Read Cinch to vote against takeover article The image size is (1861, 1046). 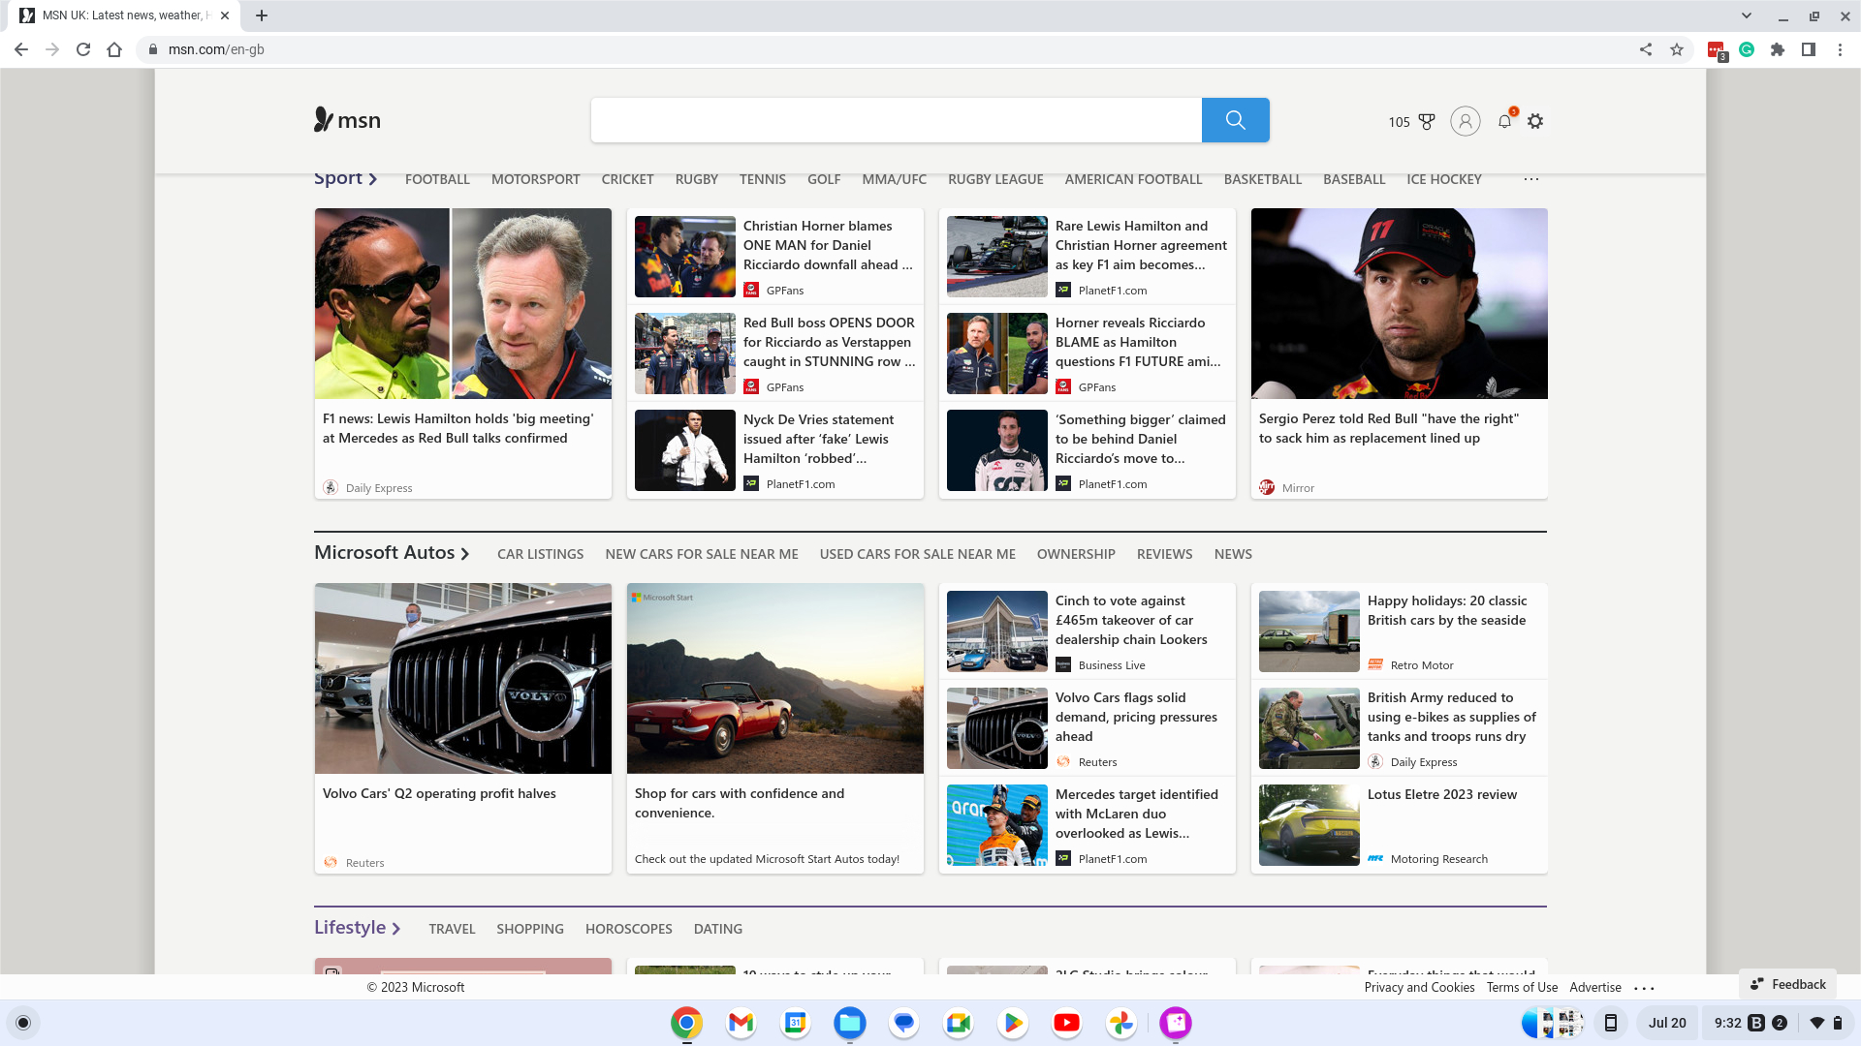(x=1130, y=620)
